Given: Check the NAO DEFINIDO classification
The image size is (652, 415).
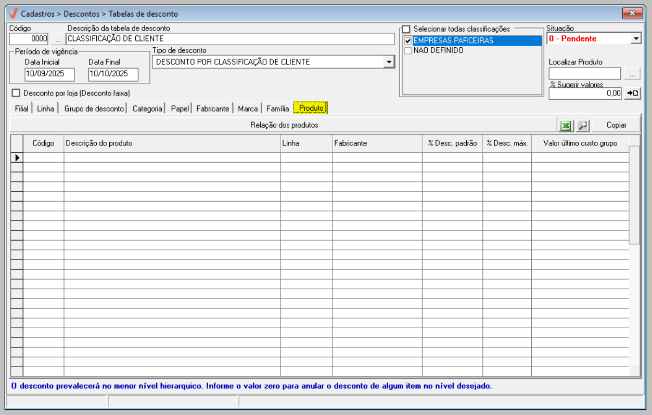Looking at the screenshot, I should point(408,51).
